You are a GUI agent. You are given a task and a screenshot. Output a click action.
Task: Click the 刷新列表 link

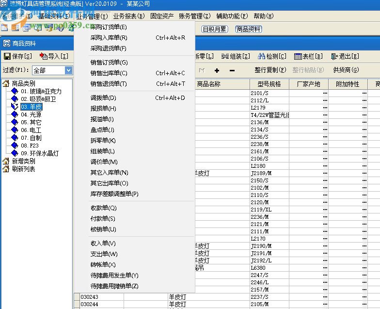point(23,169)
